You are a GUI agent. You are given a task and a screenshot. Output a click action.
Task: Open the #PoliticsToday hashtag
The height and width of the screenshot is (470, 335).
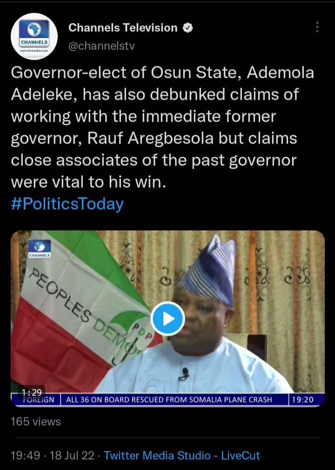(67, 204)
